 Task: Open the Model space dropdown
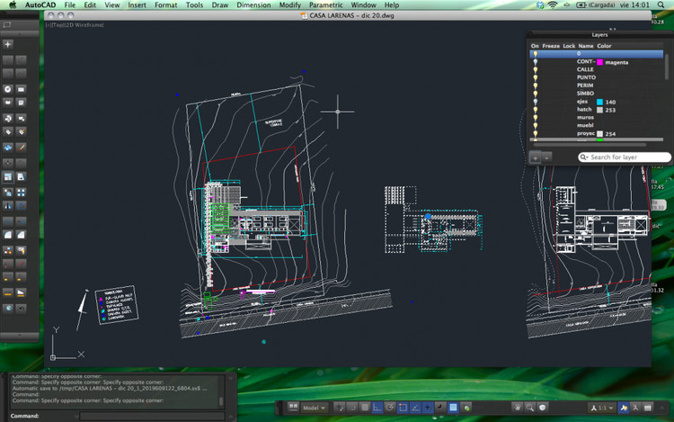pyautogui.click(x=315, y=408)
